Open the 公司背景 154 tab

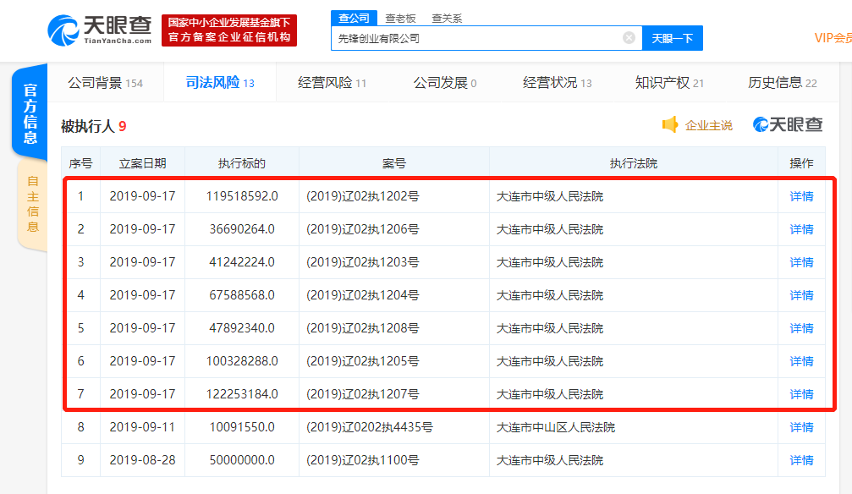coord(105,82)
